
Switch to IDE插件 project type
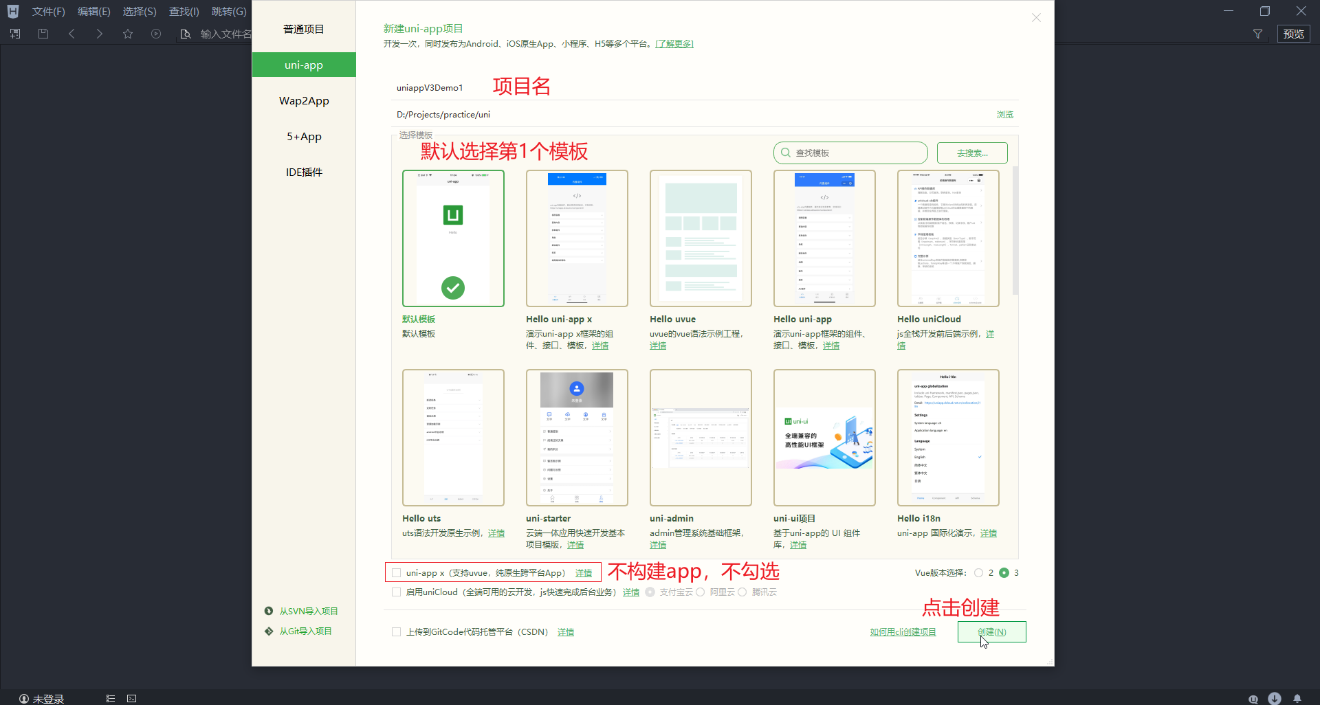click(x=304, y=172)
